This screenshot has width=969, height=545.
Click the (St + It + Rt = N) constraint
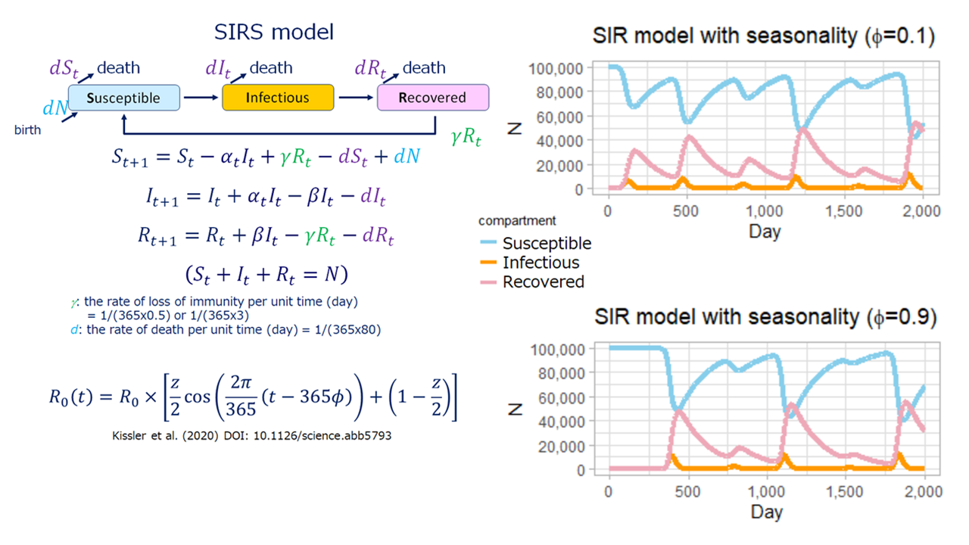pyautogui.click(x=266, y=274)
